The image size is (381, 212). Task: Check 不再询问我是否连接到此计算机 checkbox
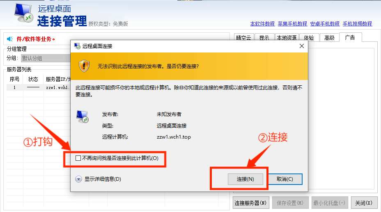78,158
